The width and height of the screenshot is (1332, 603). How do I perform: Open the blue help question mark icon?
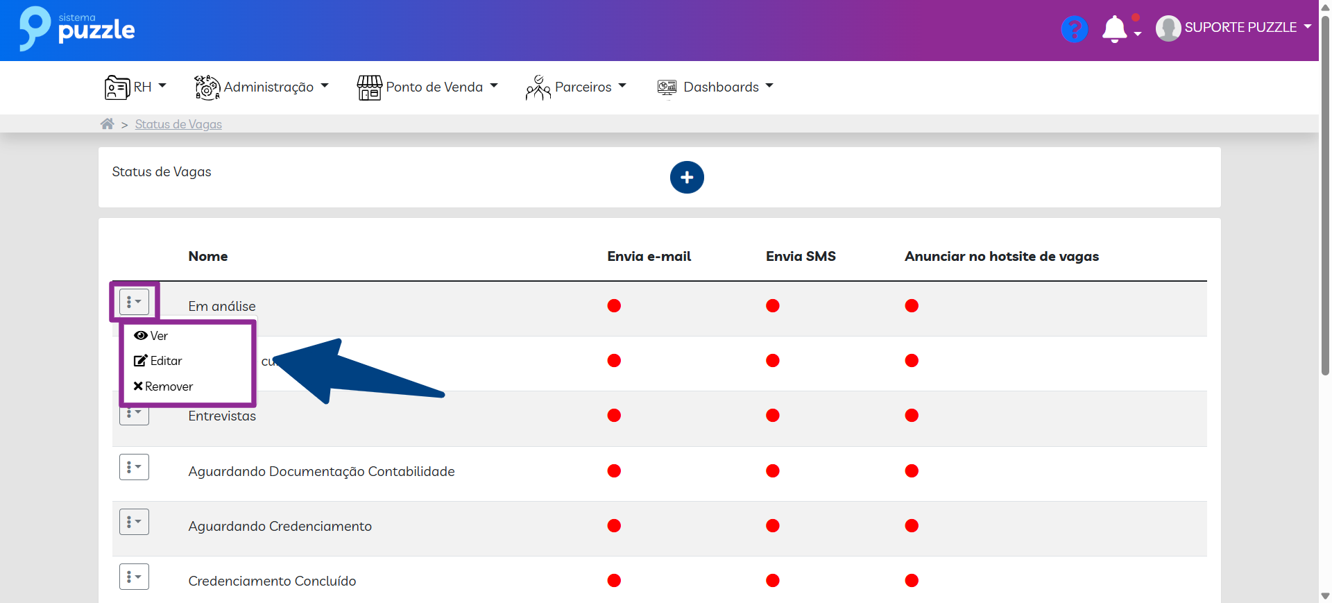(x=1074, y=29)
